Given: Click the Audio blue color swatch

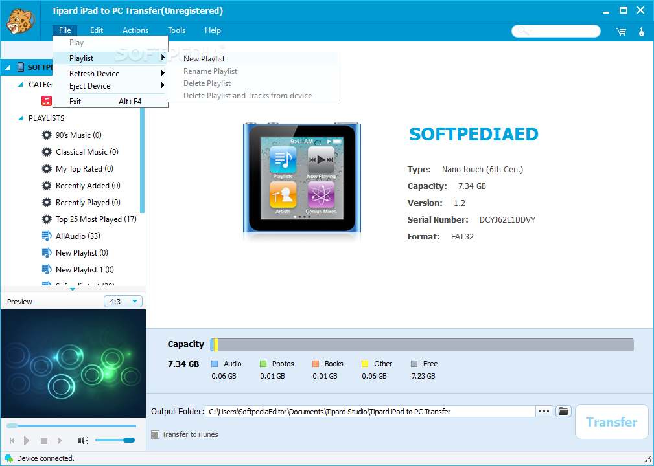Looking at the screenshot, I should tap(215, 364).
